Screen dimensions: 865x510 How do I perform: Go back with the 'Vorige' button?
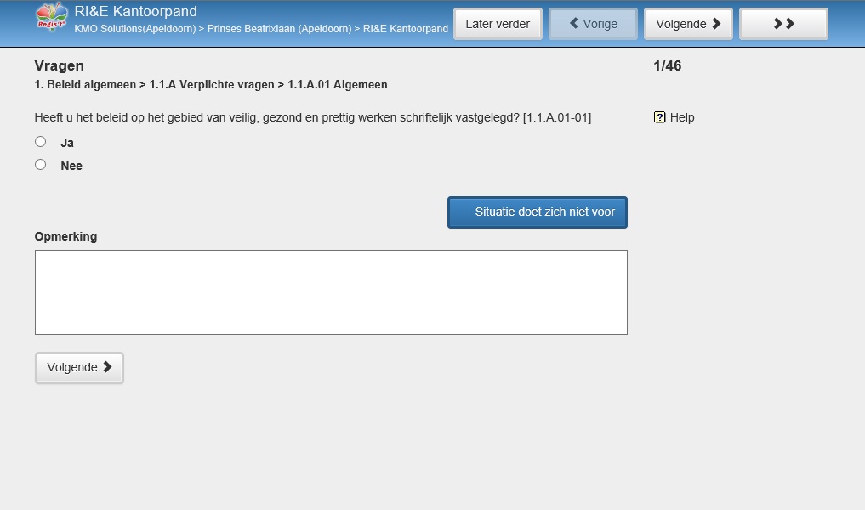(593, 24)
